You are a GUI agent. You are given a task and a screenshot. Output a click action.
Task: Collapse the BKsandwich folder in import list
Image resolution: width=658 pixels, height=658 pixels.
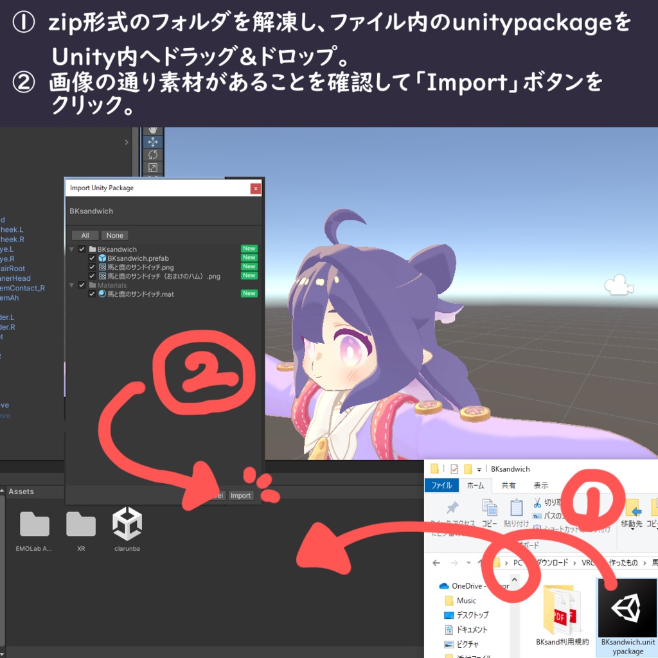[x=72, y=249]
